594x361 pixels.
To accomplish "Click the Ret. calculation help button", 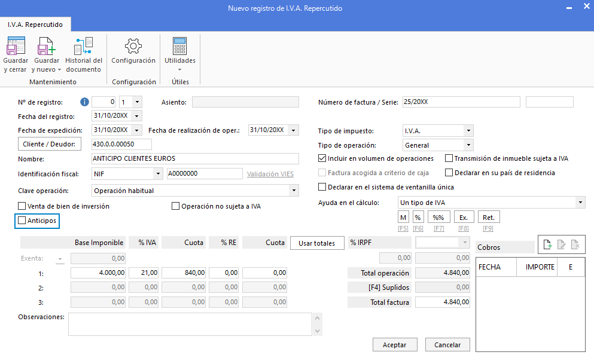I will tap(489, 217).
